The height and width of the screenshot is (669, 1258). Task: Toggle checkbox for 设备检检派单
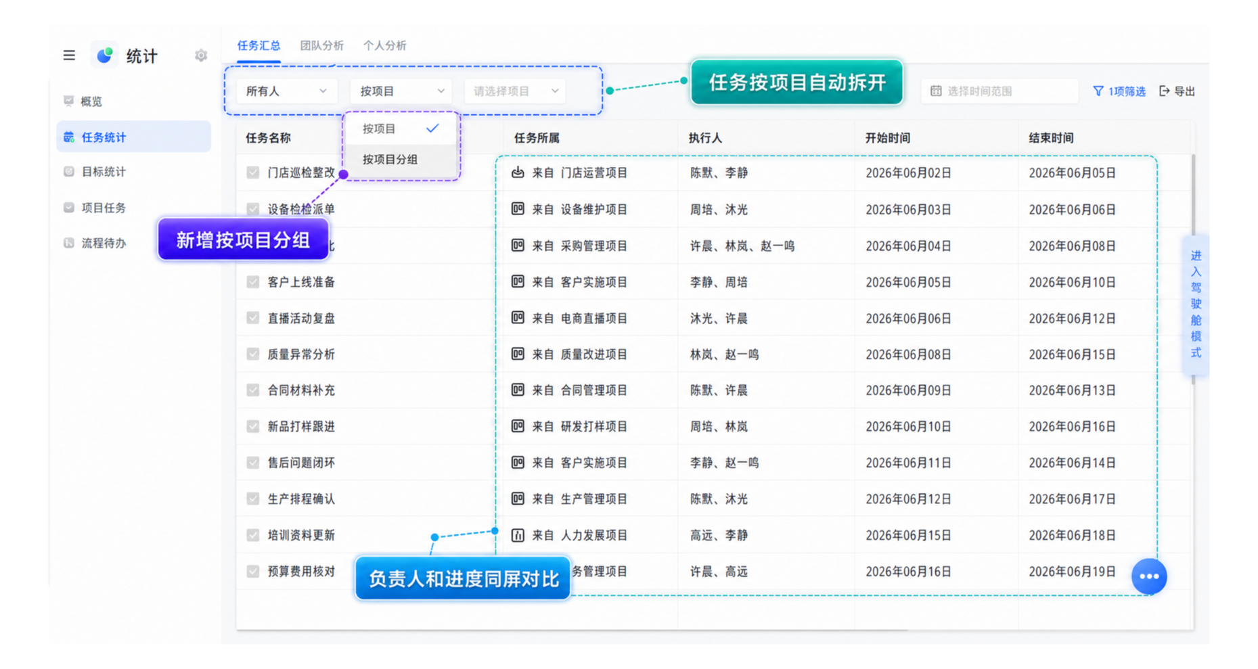252,209
